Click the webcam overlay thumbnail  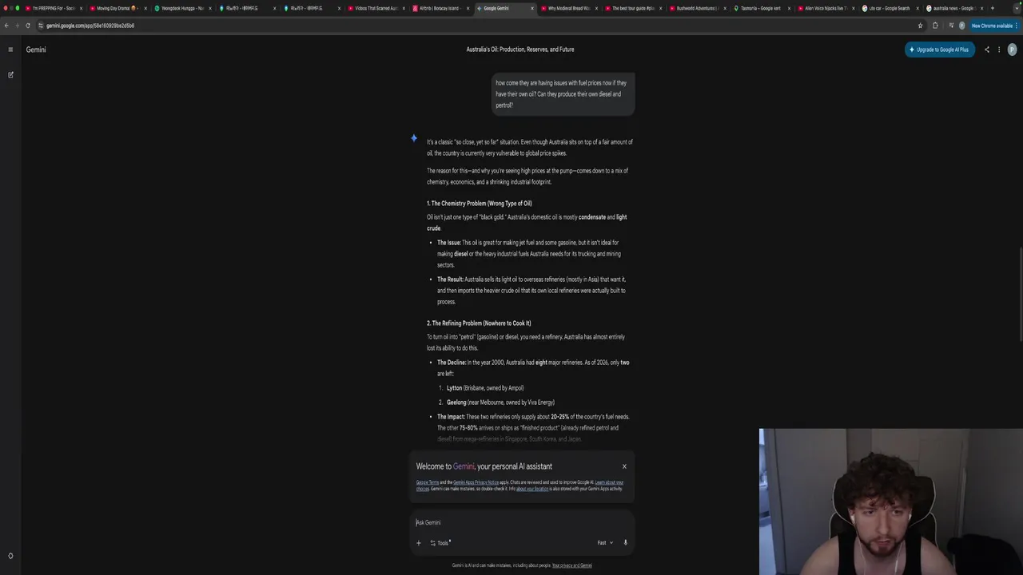[891, 502]
